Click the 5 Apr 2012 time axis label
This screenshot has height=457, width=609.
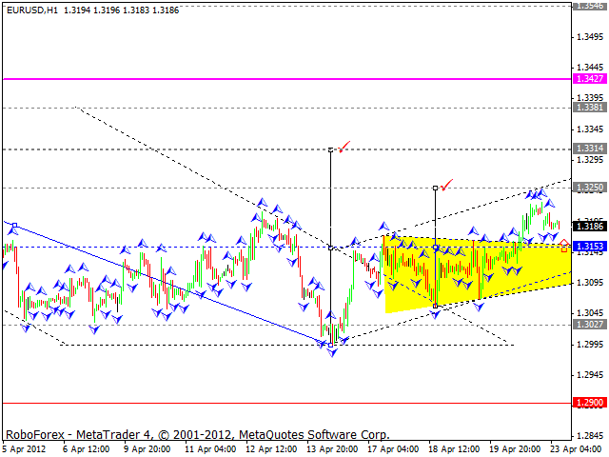25,449
